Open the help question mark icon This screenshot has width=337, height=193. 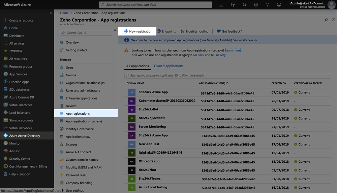point(267,4)
